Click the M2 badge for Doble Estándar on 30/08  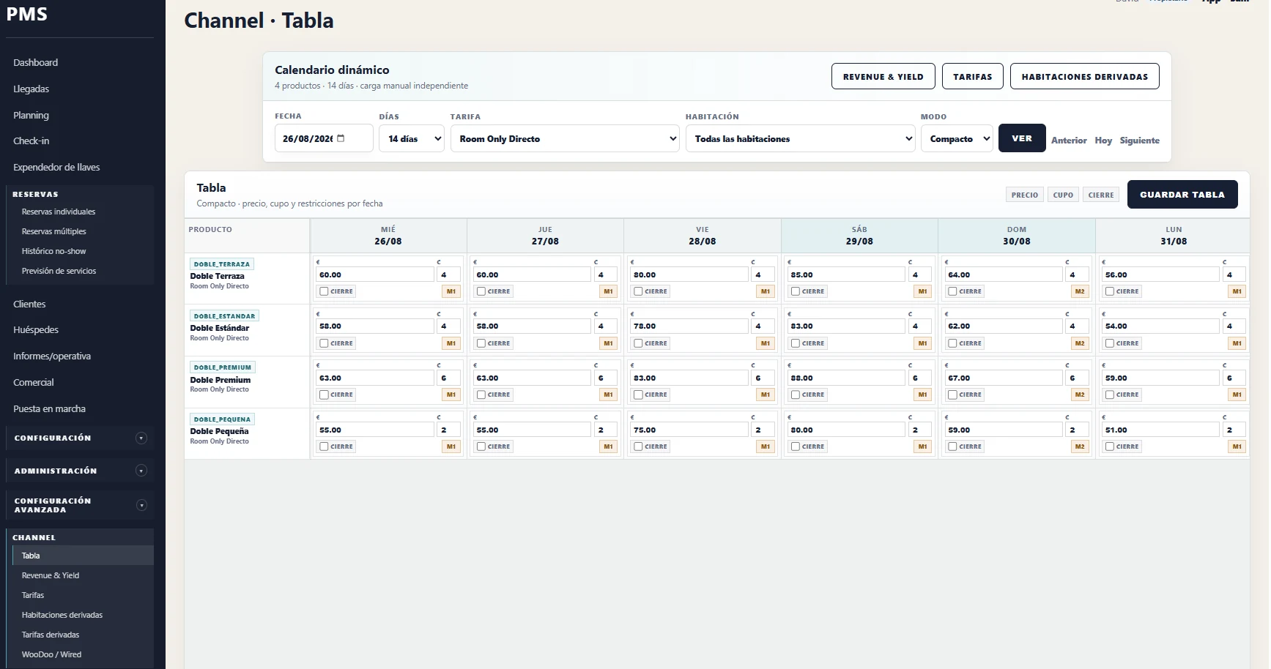click(x=1080, y=343)
